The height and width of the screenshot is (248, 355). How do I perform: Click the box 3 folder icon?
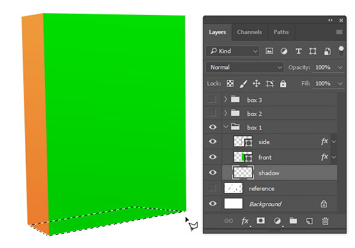[x=235, y=99]
